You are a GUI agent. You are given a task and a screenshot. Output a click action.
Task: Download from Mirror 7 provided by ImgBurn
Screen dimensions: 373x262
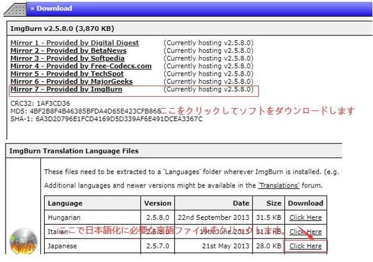(66, 89)
